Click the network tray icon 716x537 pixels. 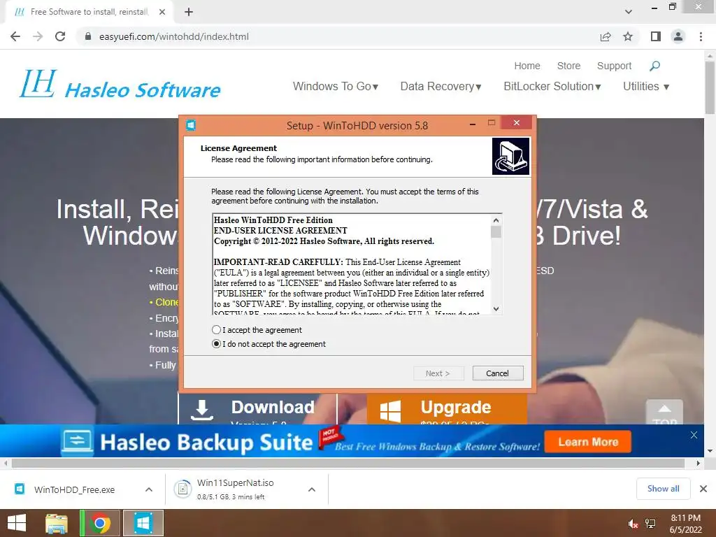tap(650, 524)
